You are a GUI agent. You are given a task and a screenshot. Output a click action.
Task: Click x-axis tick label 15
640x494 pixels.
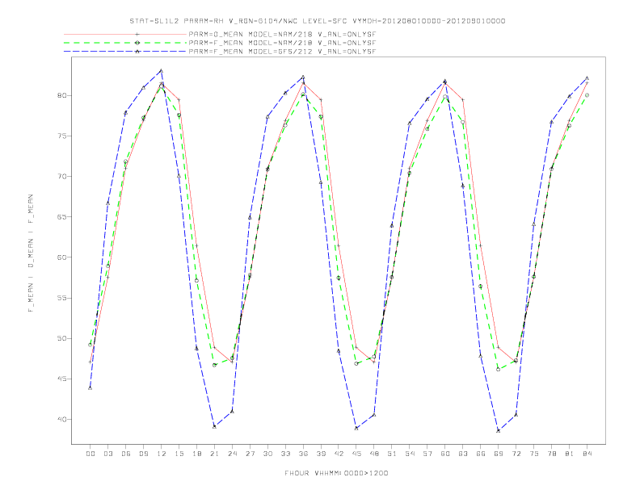point(179,454)
